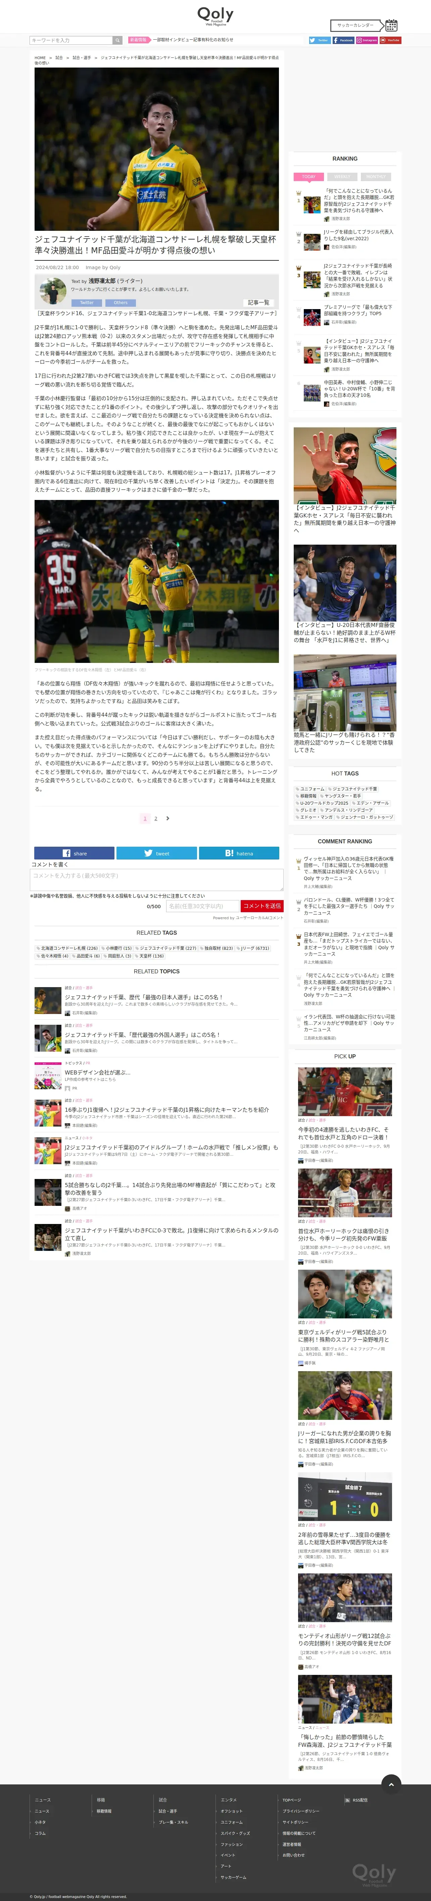The width and height of the screenshot is (431, 1901).
Task: Open HOME breadcrumb link
Action: (40, 57)
